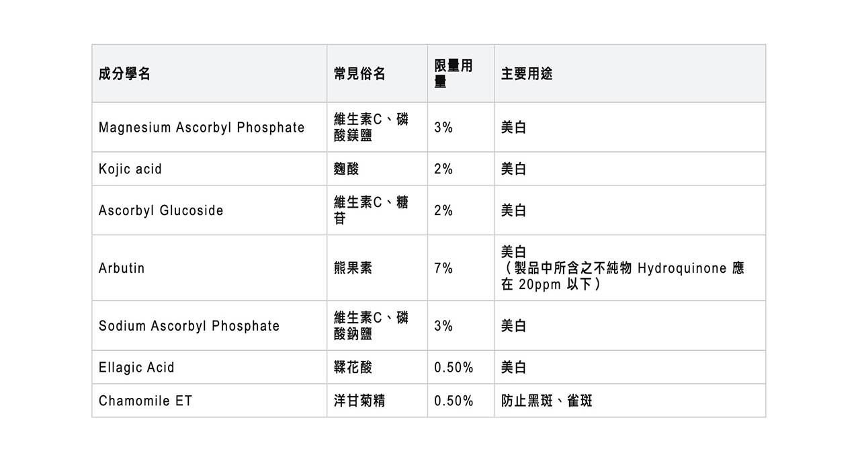Click the 主要用途 column header
This screenshot has width=860, height=457.
coord(527,74)
